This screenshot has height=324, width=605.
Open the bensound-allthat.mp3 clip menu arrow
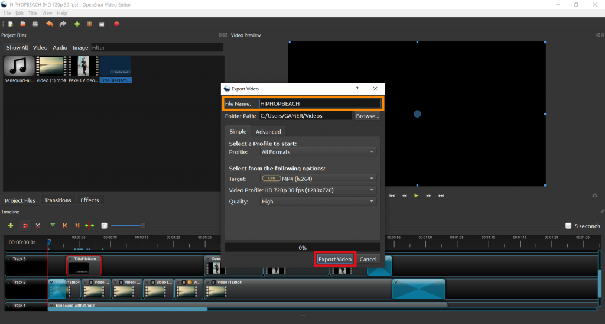point(51,306)
